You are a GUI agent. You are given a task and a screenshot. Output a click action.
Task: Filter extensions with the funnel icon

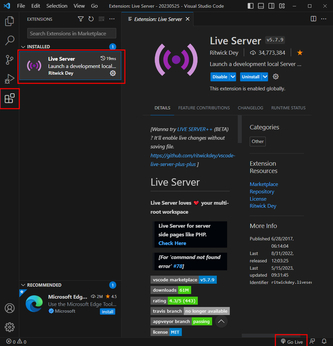[x=81, y=19]
